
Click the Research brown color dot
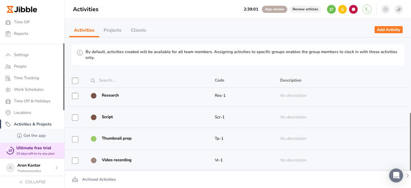pos(93,96)
